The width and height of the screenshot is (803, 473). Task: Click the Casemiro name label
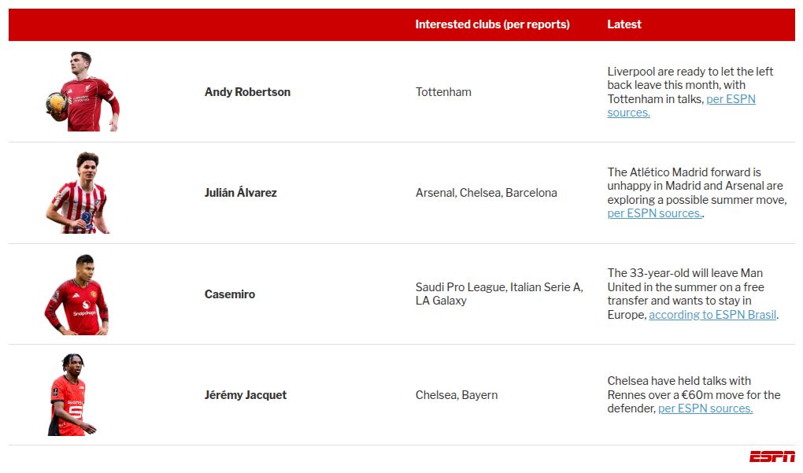(229, 294)
